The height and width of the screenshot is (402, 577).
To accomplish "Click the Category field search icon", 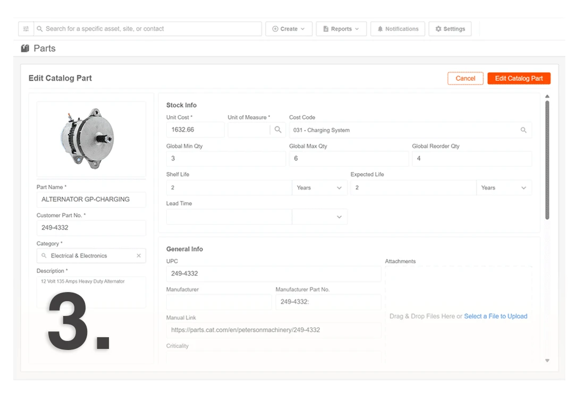I will point(44,256).
